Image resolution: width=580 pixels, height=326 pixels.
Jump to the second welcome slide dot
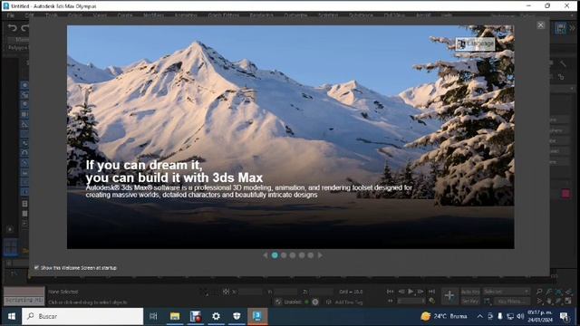284,255
